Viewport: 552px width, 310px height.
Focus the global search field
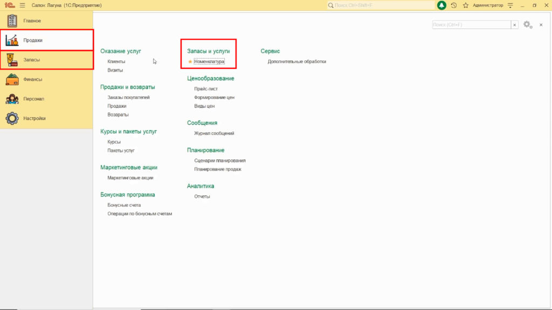point(381,5)
